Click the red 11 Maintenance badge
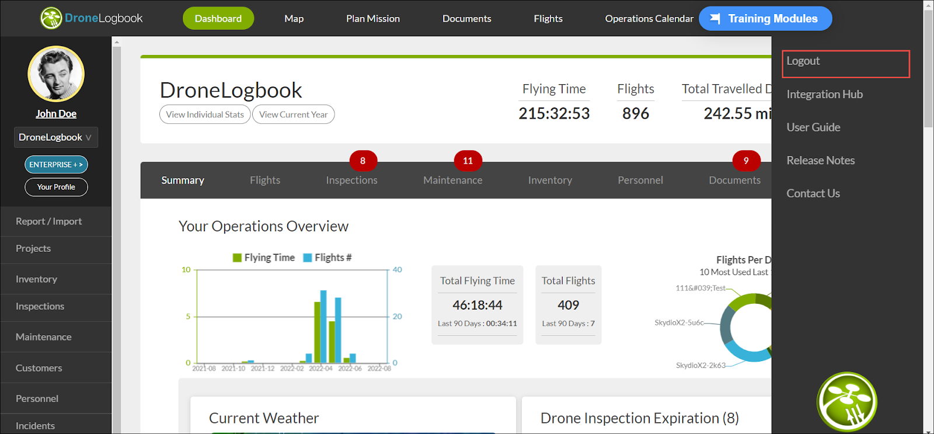Screen dimensions: 934x434 pos(468,161)
